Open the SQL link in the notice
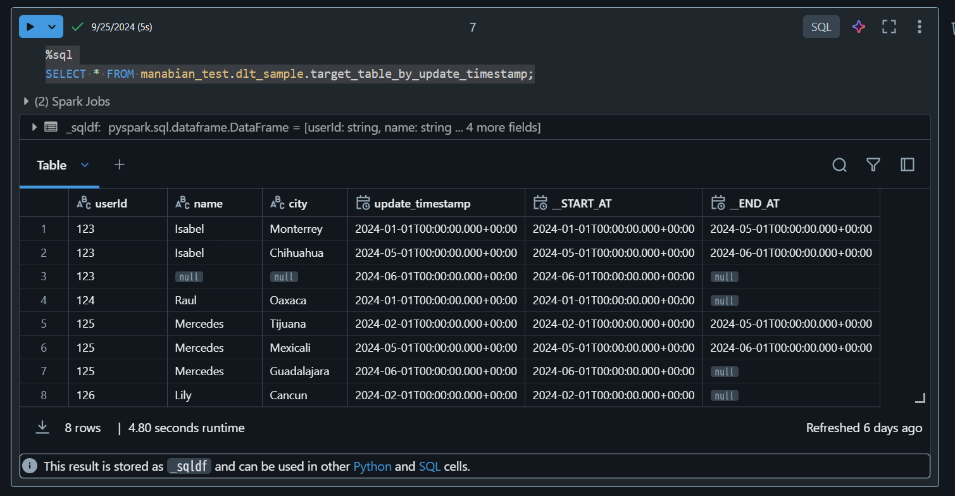The image size is (955, 496). click(x=430, y=467)
